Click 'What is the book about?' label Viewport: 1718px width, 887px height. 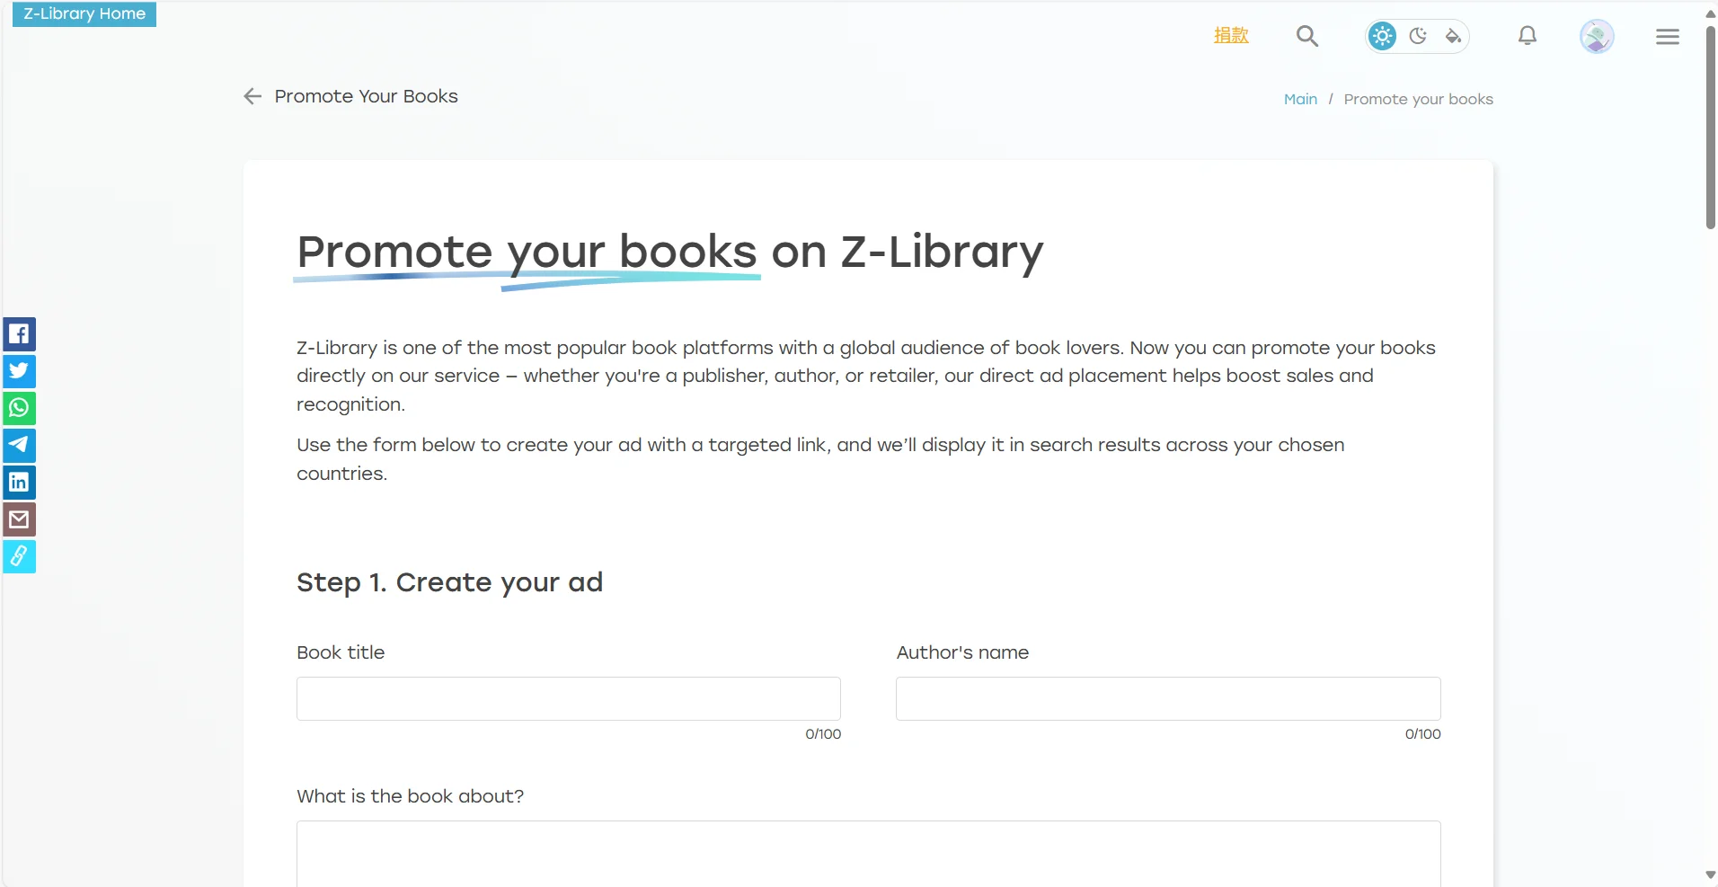pyautogui.click(x=410, y=796)
